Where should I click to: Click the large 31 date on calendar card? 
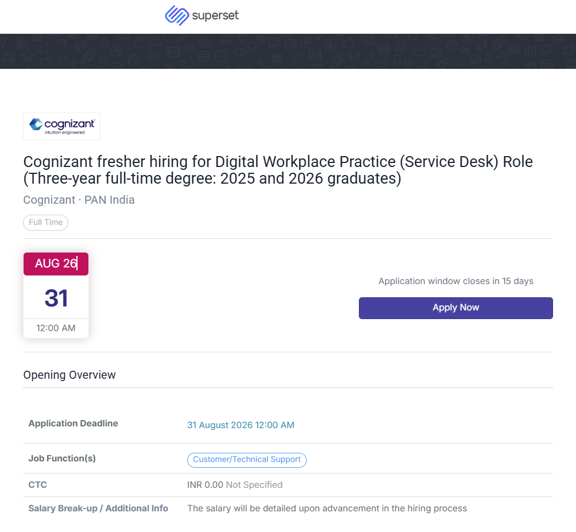coord(56,298)
